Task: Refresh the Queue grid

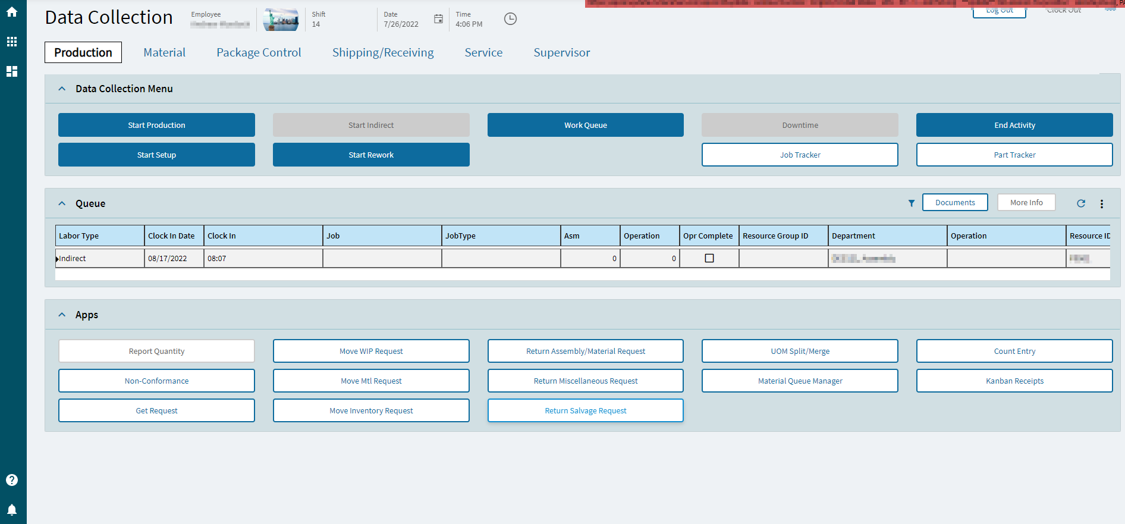Action: click(x=1081, y=203)
